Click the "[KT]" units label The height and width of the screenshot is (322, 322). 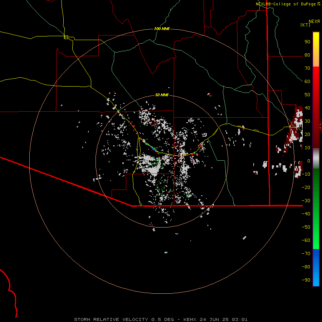305,25
